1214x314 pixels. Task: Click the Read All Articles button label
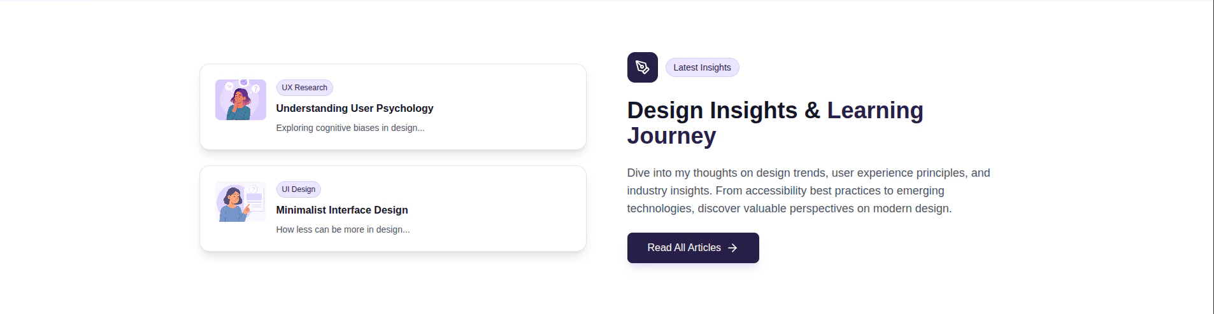tap(684, 248)
